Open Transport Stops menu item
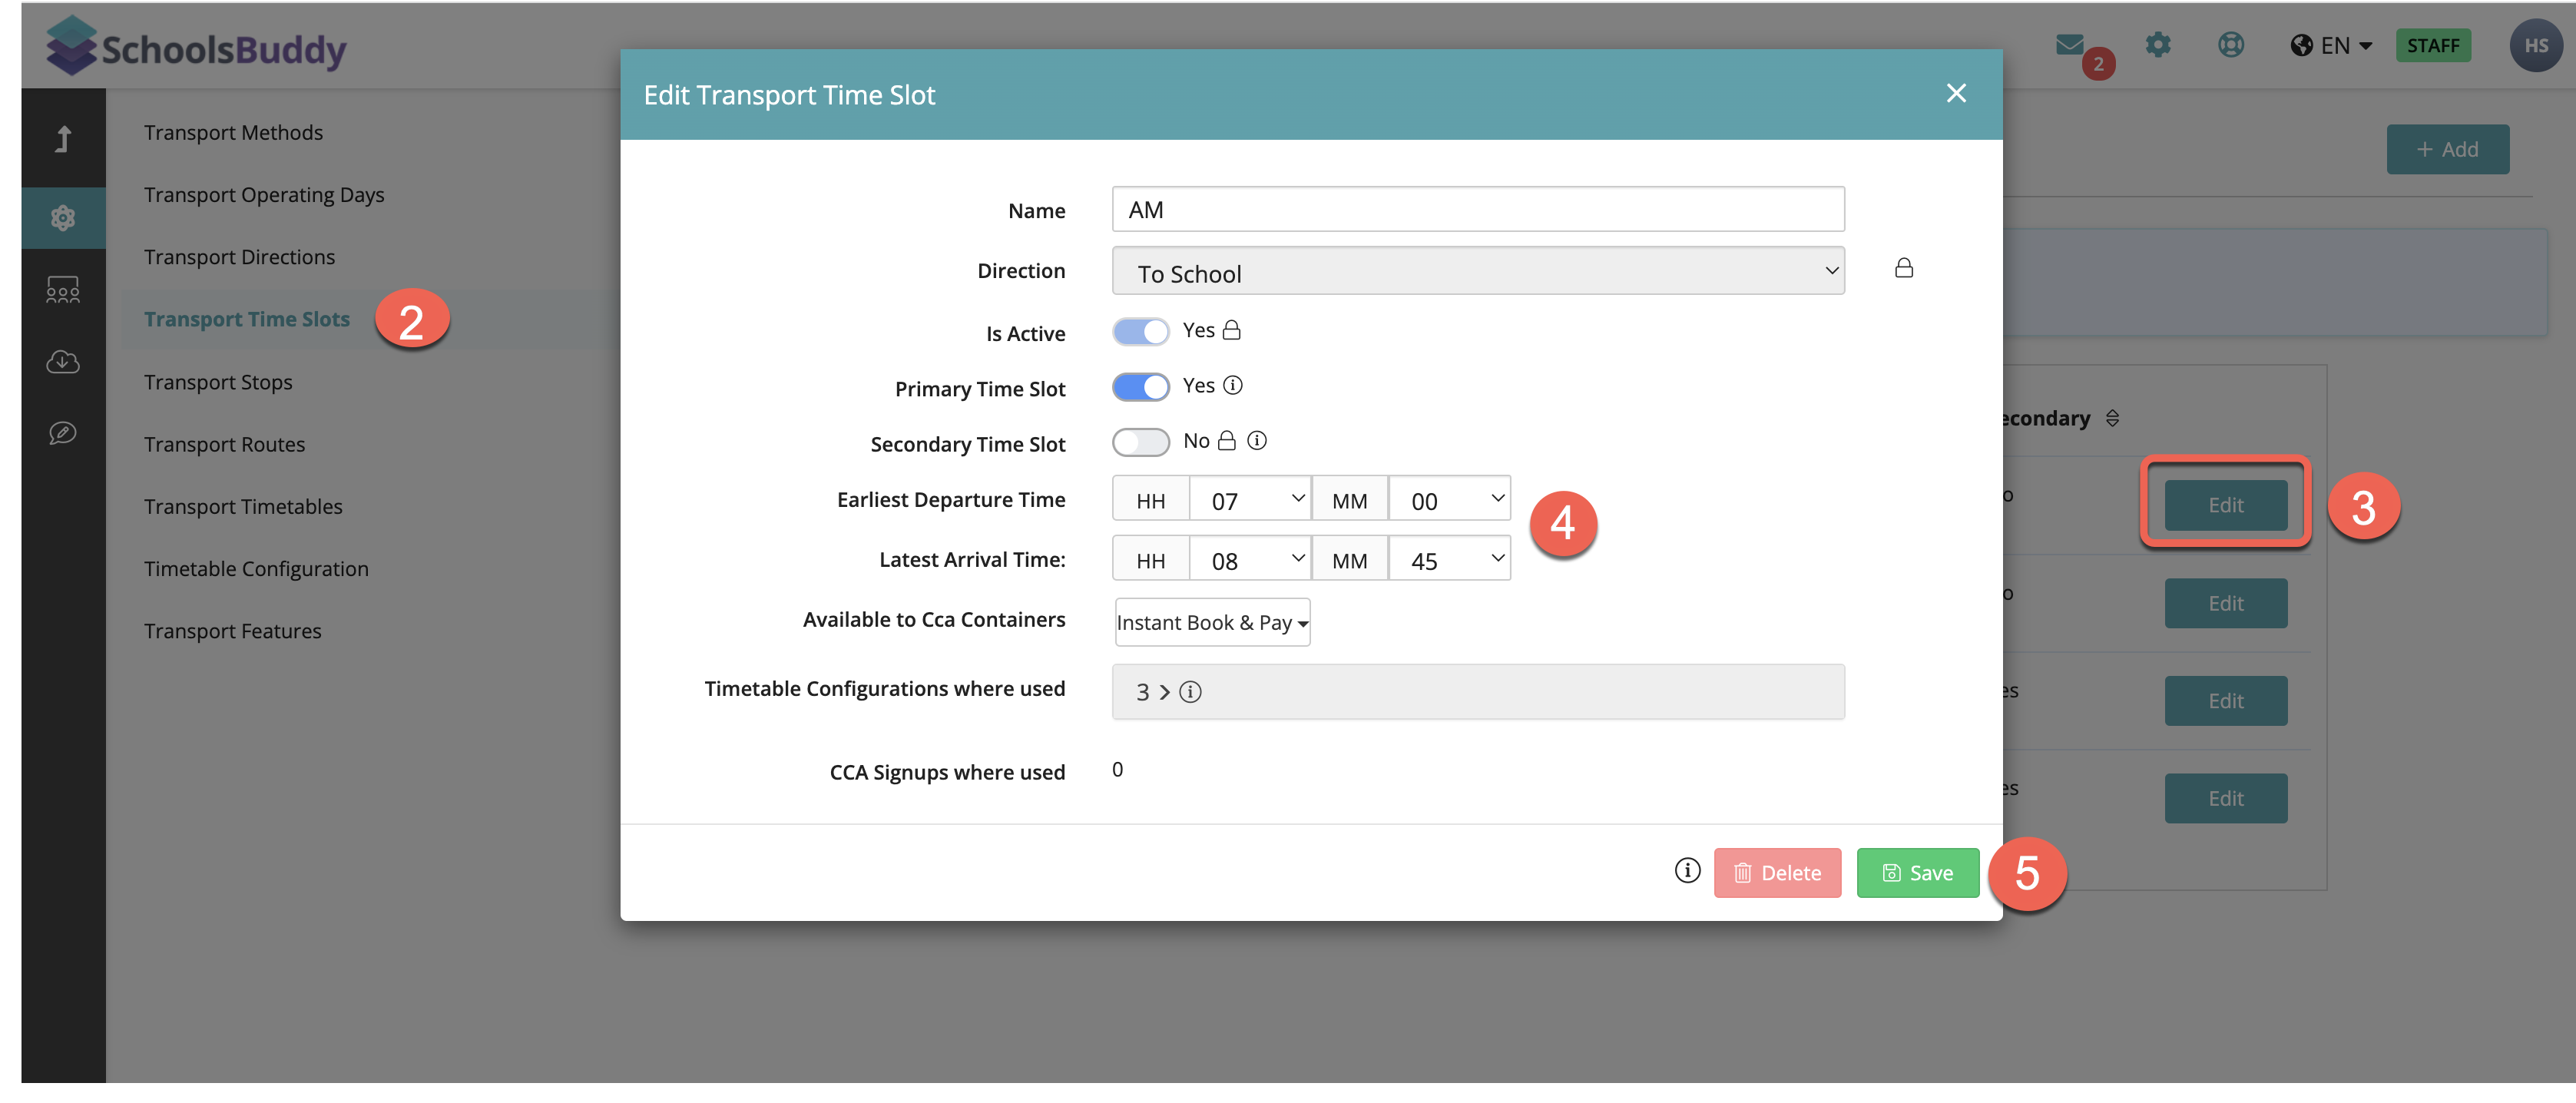2576x1103 pixels. pos(218,382)
